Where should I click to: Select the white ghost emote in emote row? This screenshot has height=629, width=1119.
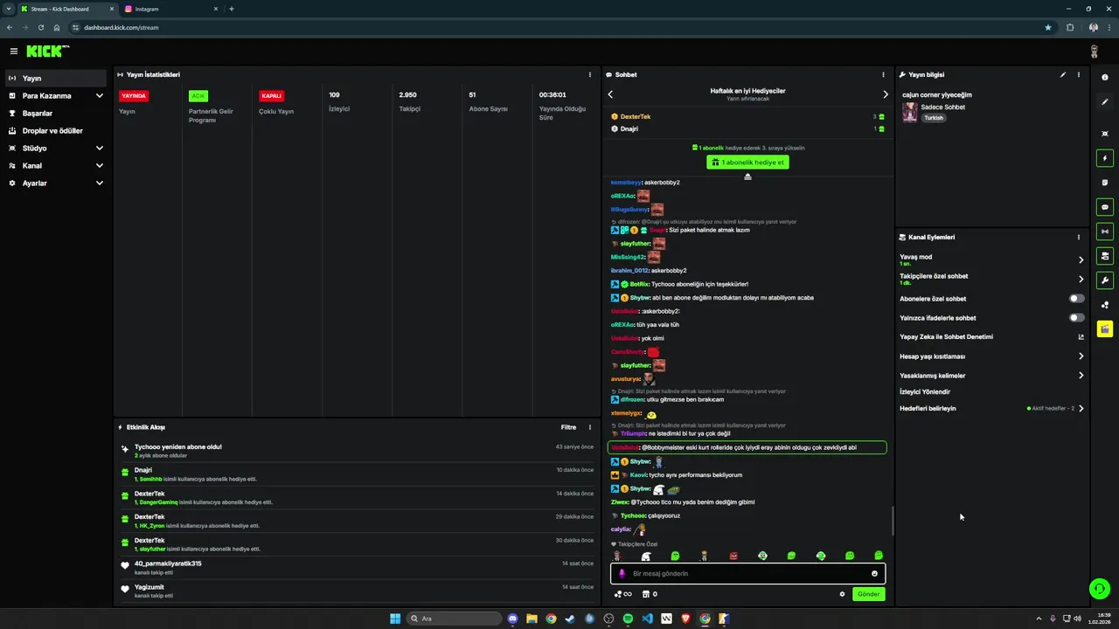coord(646,556)
